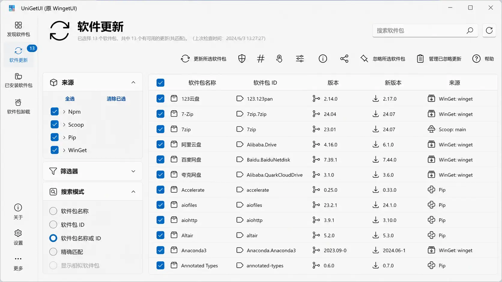
Task: Open the 关于 about page
Action: tap(18, 212)
